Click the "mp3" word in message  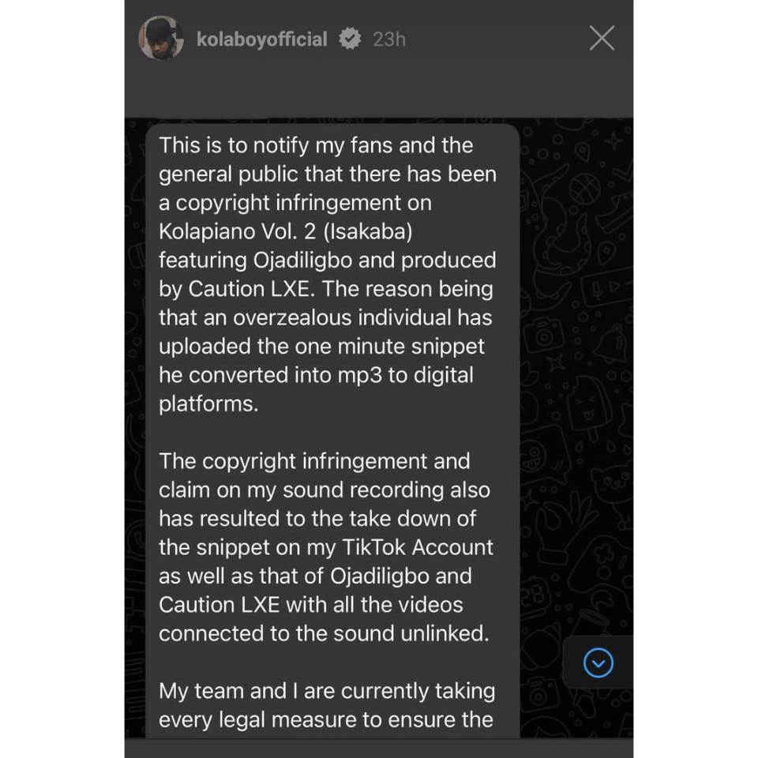(x=361, y=374)
